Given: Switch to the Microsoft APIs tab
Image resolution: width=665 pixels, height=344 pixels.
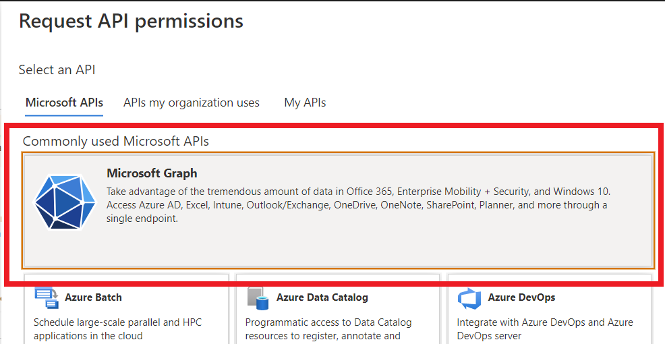Looking at the screenshot, I should (x=64, y=103).
